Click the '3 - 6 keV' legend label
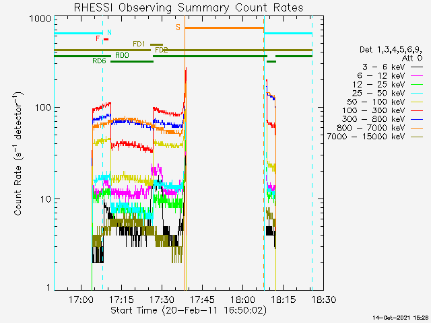Screen dimensions: 431x323 (384, 67)
